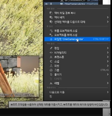Screen dimensions: 112x116
Task: Expand the 다음으로 이동 submenu arrow
Action: pos(108,92)
